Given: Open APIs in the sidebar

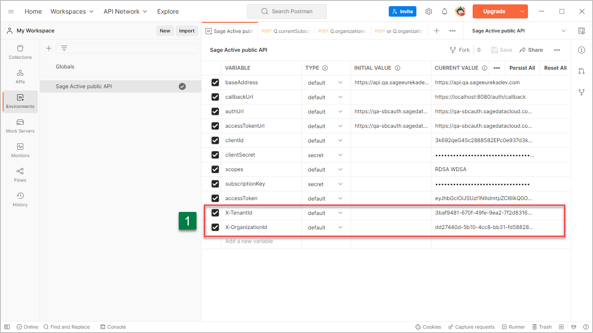Looking at the screenshot, I should 20,77.
